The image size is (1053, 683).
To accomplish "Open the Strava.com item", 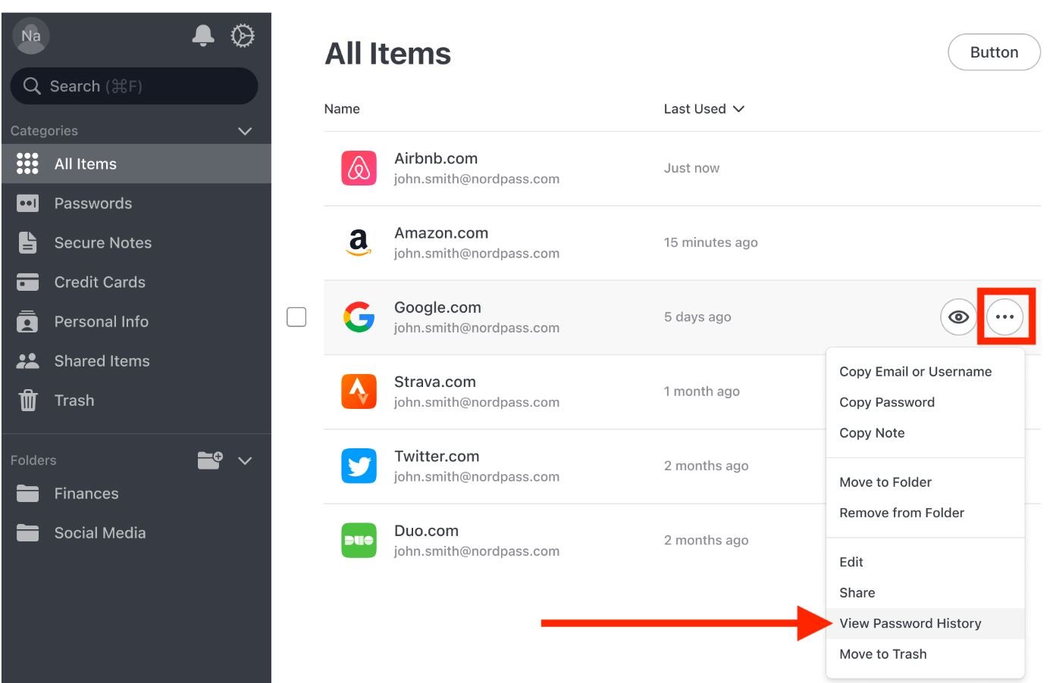I will point(435,382).
